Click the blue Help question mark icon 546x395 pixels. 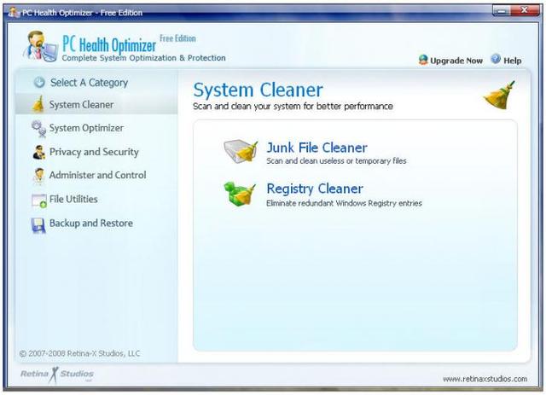496,59
